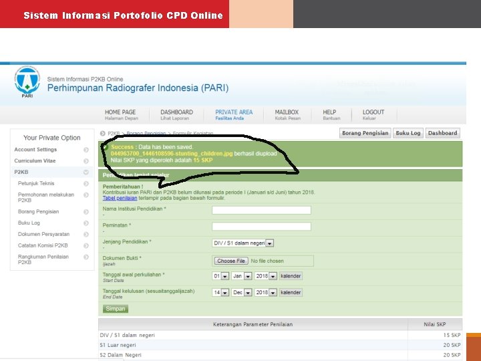Click arrow icon next to Account Settings
The image size is (481, 361).
pyautogui.click(x=86, y=150)
